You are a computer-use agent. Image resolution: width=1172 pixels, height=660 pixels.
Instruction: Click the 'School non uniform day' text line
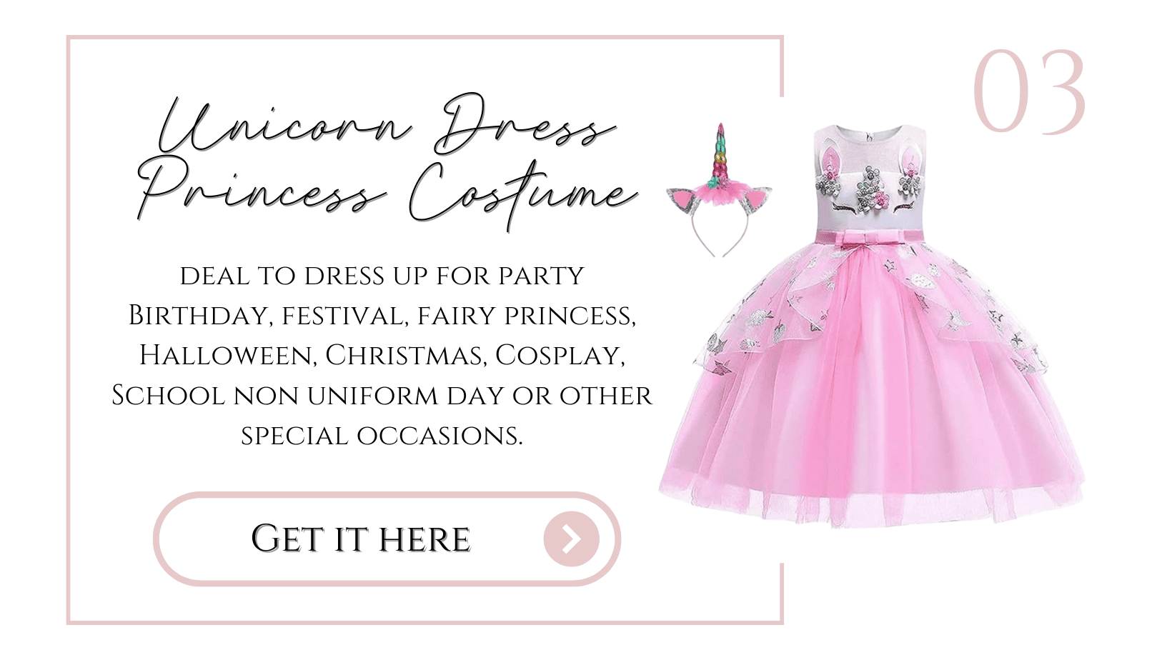tap(382, 396)
